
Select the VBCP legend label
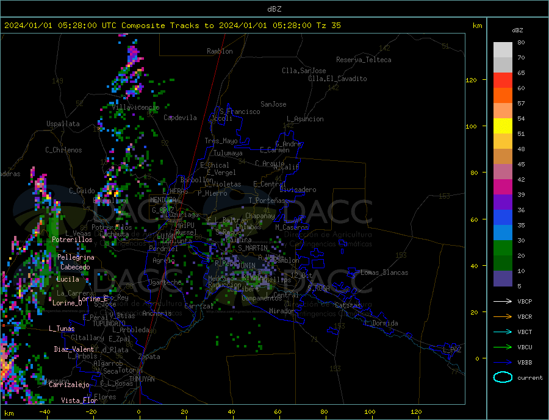525,301
